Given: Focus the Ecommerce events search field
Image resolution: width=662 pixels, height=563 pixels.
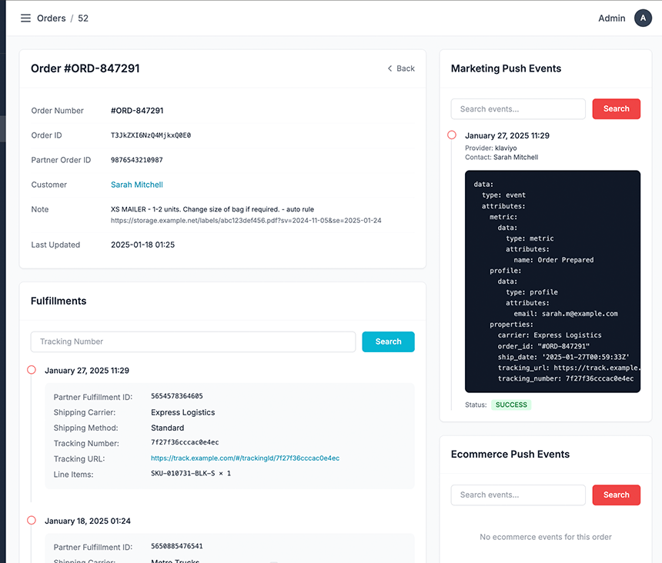Looking at the screenshot, I should (x=518, y=495).
